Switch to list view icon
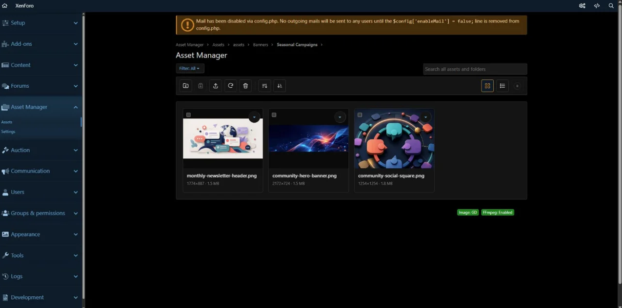Image resolution: width=622 pixels, height=308 pixels. (x=502, y=86)
